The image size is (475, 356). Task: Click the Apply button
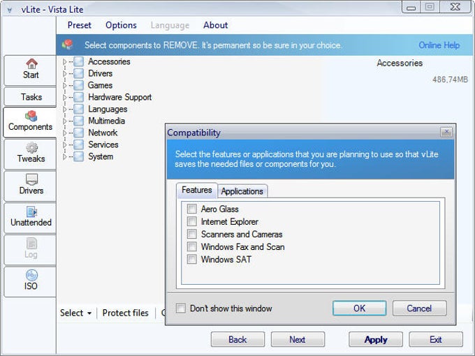click(376, 339)
